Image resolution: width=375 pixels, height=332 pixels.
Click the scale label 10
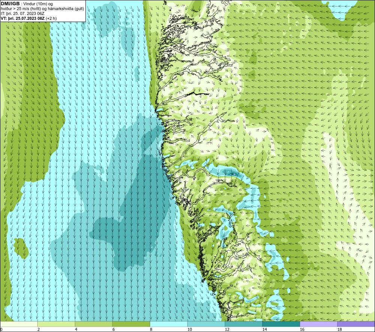click(x=189, y=330)
